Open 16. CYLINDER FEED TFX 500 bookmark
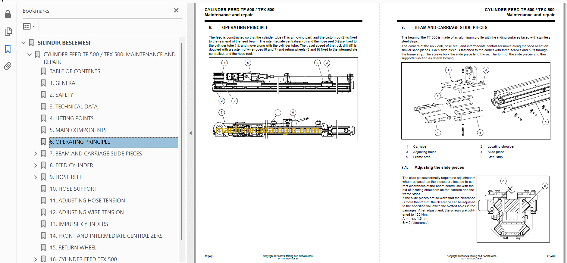This screenshot has height=263, width=567. tap(83, 259)
